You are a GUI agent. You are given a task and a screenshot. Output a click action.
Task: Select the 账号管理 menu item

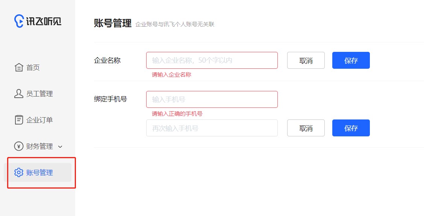tap(38, 172)
